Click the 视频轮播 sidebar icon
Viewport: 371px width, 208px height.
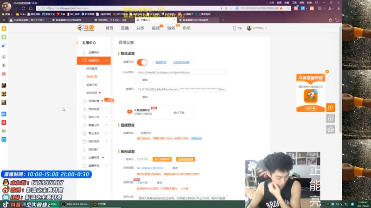tap(84, 101)
